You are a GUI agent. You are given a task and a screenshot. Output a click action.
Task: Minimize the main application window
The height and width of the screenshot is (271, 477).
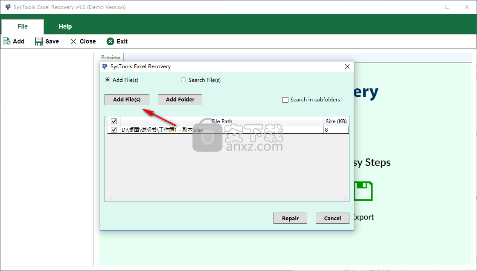[x=428, y=7]
